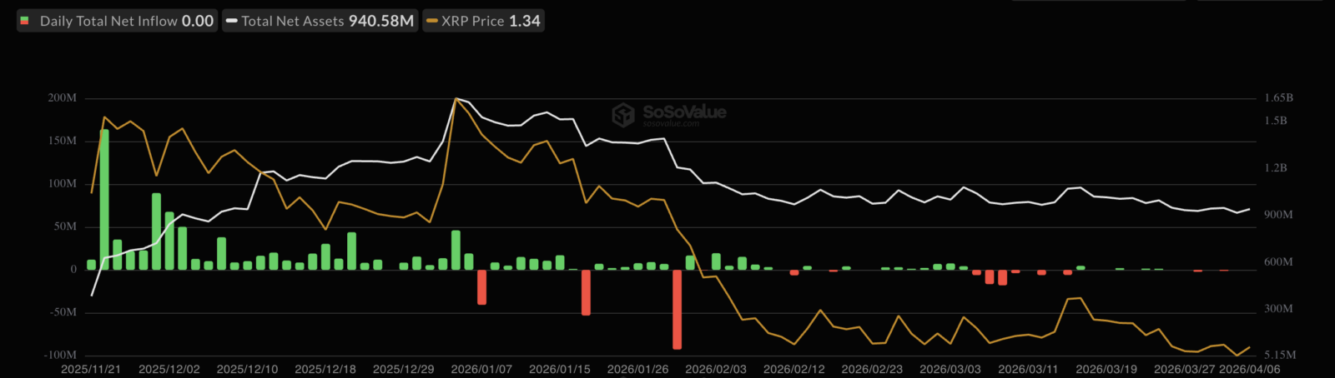1335x378 pixels.
Task: Select the 2025/11/21 date label on axis
Action: [91, 369]
